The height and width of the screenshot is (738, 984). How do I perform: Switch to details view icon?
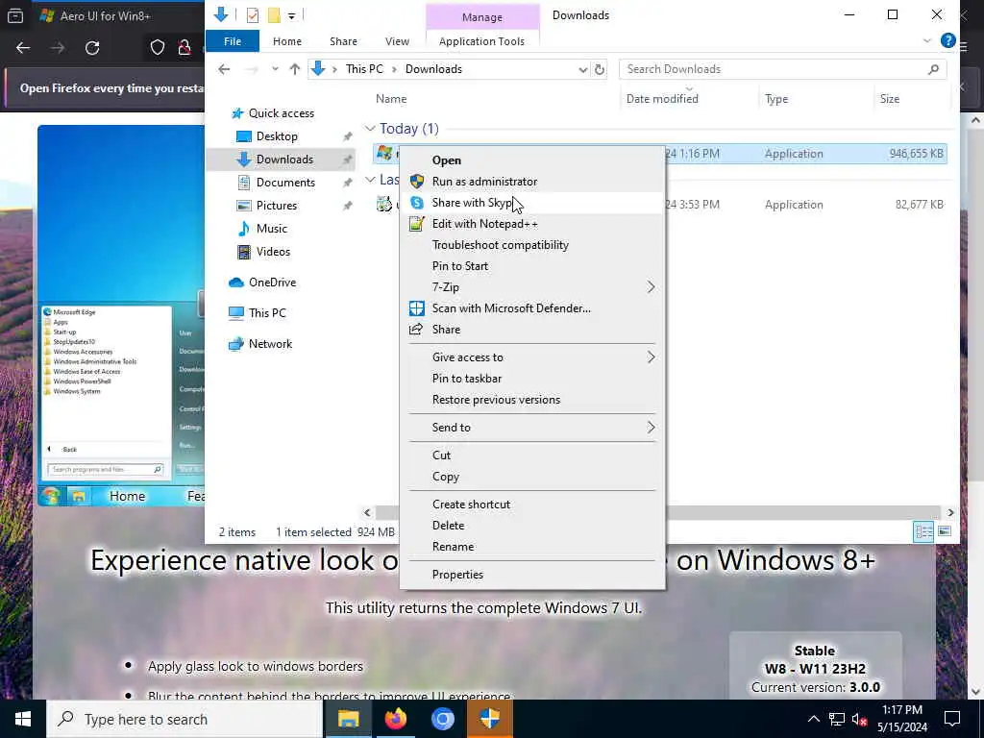(923, 532)
